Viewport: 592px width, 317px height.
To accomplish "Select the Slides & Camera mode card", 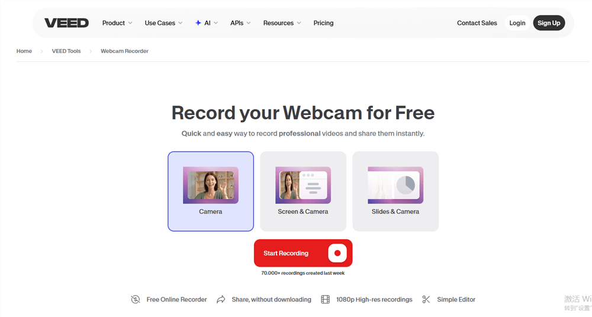I will point(395,191).
